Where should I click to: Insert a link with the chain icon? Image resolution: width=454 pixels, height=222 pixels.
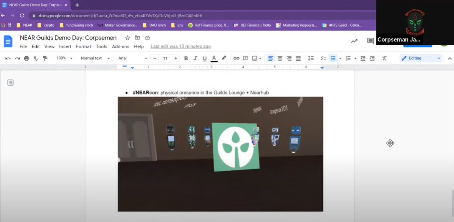236,58
